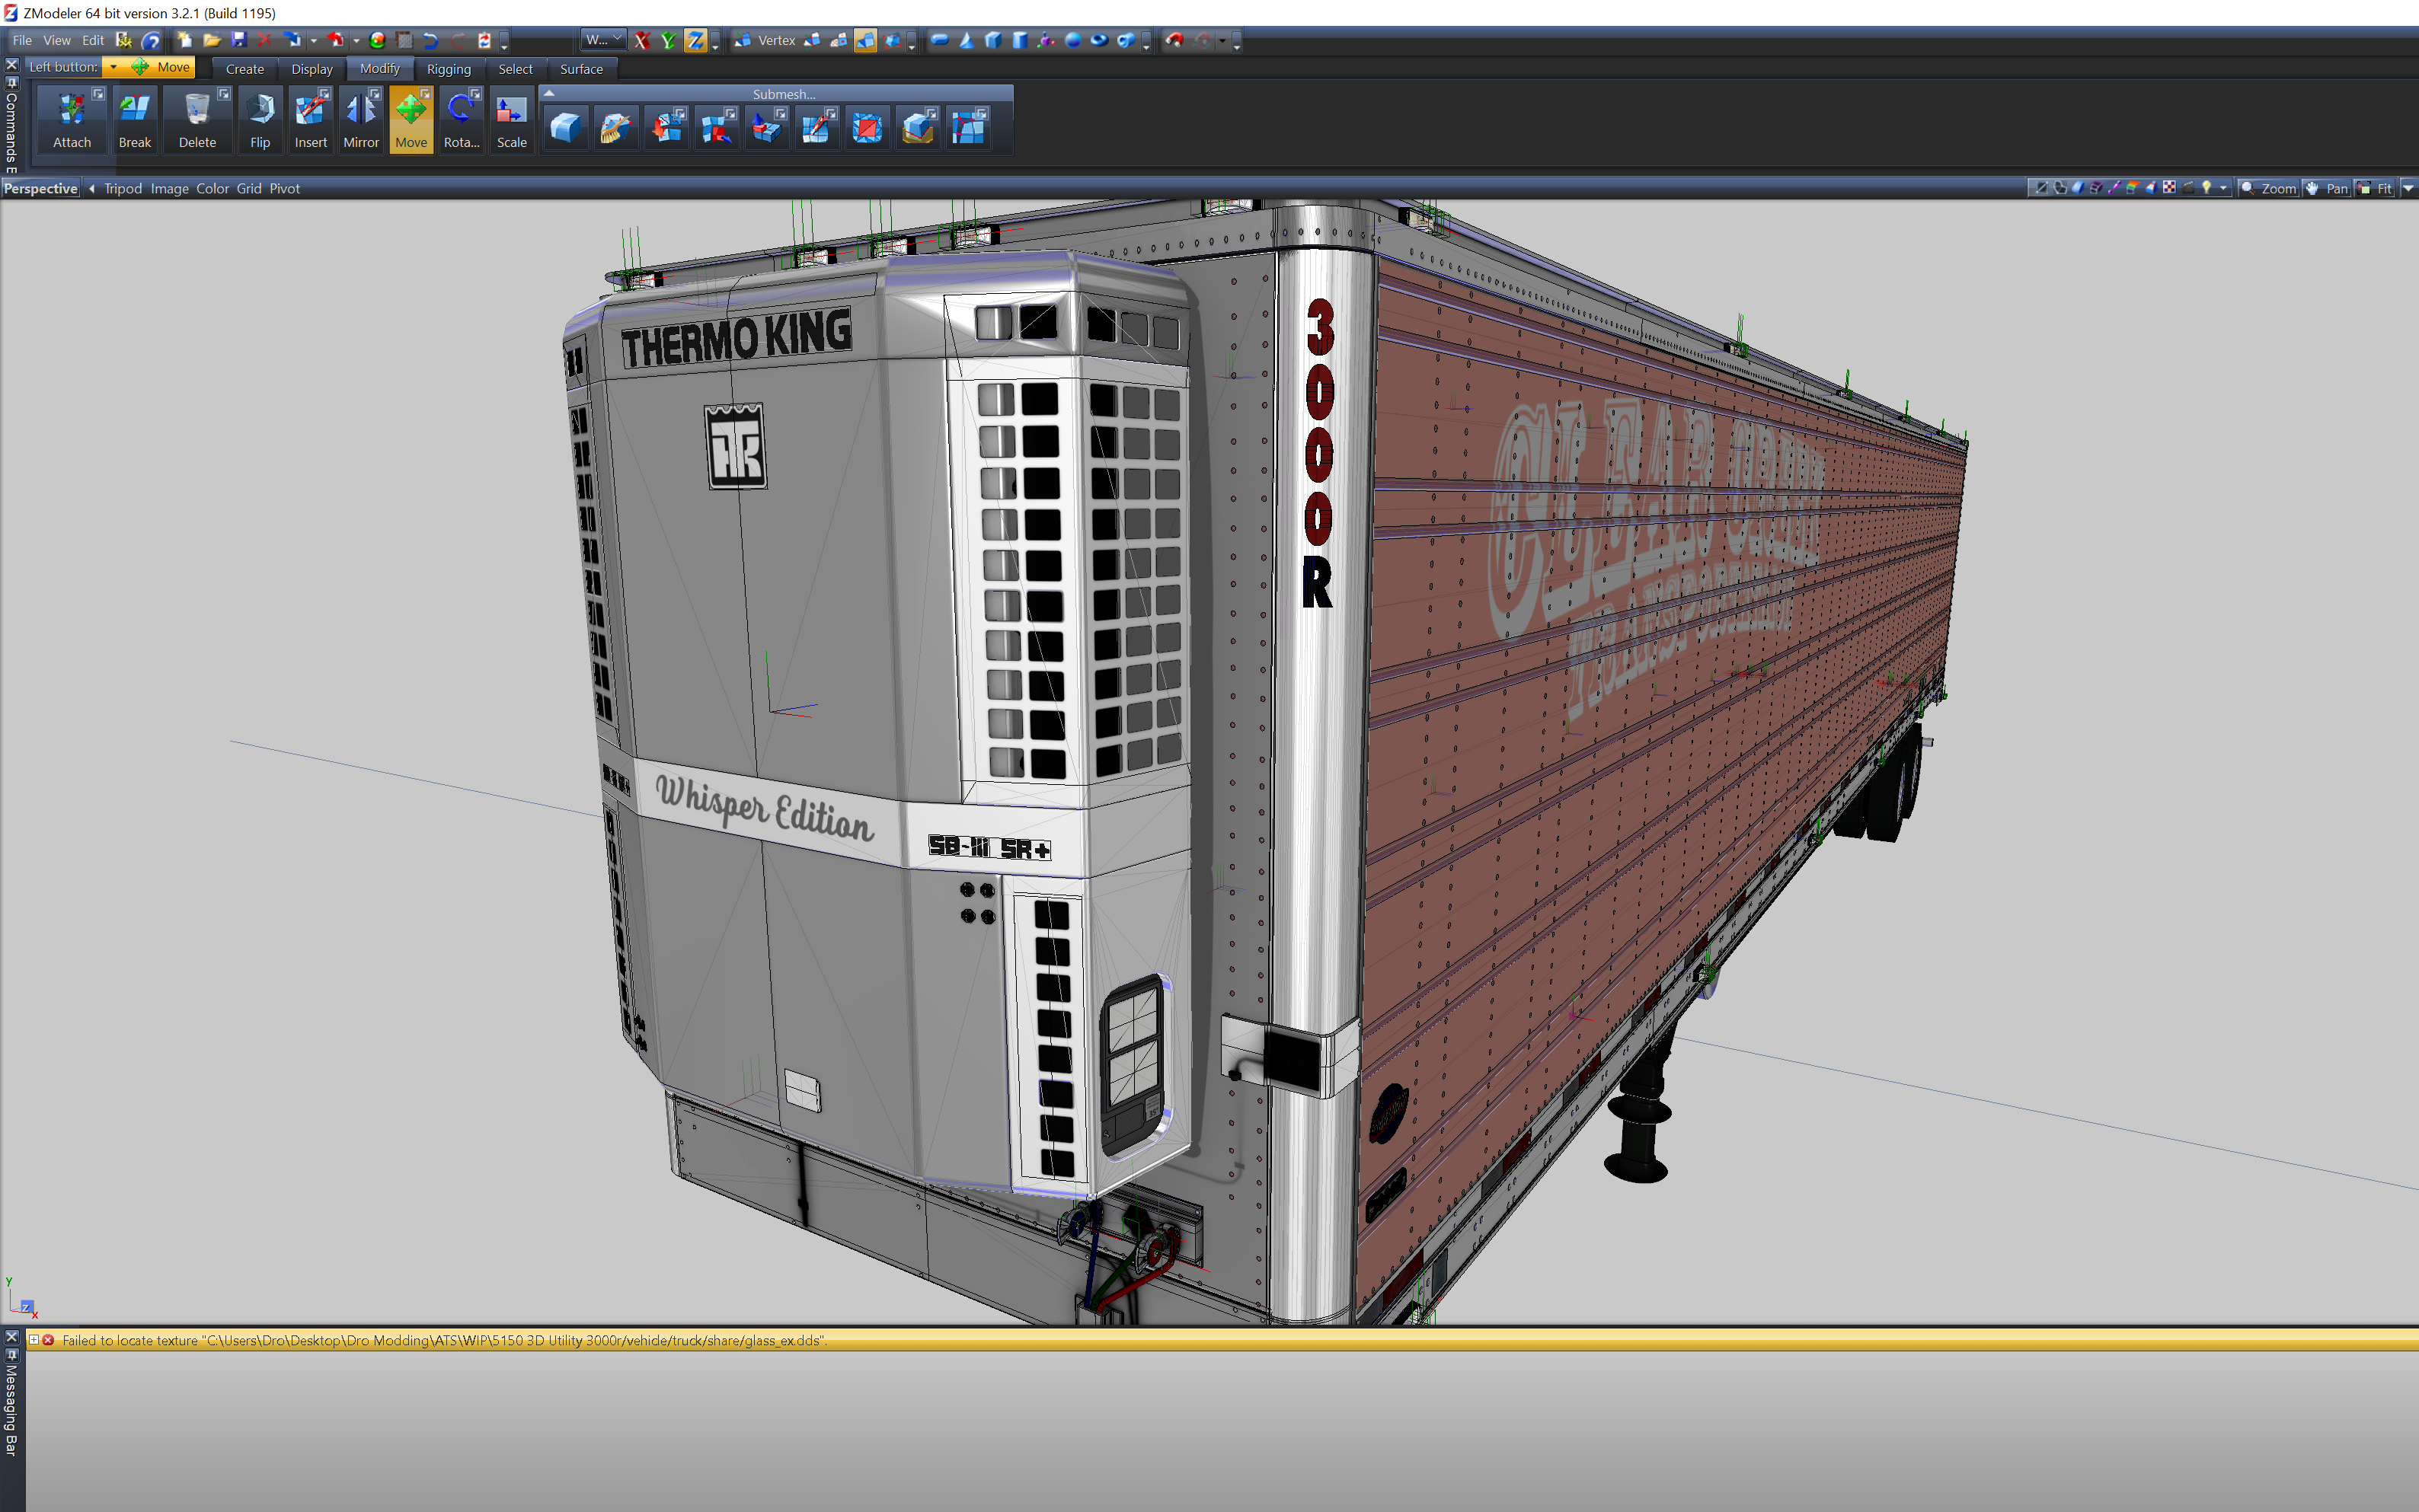
Task: Toggle the Z axis constraint
Action: coord(695,40)
